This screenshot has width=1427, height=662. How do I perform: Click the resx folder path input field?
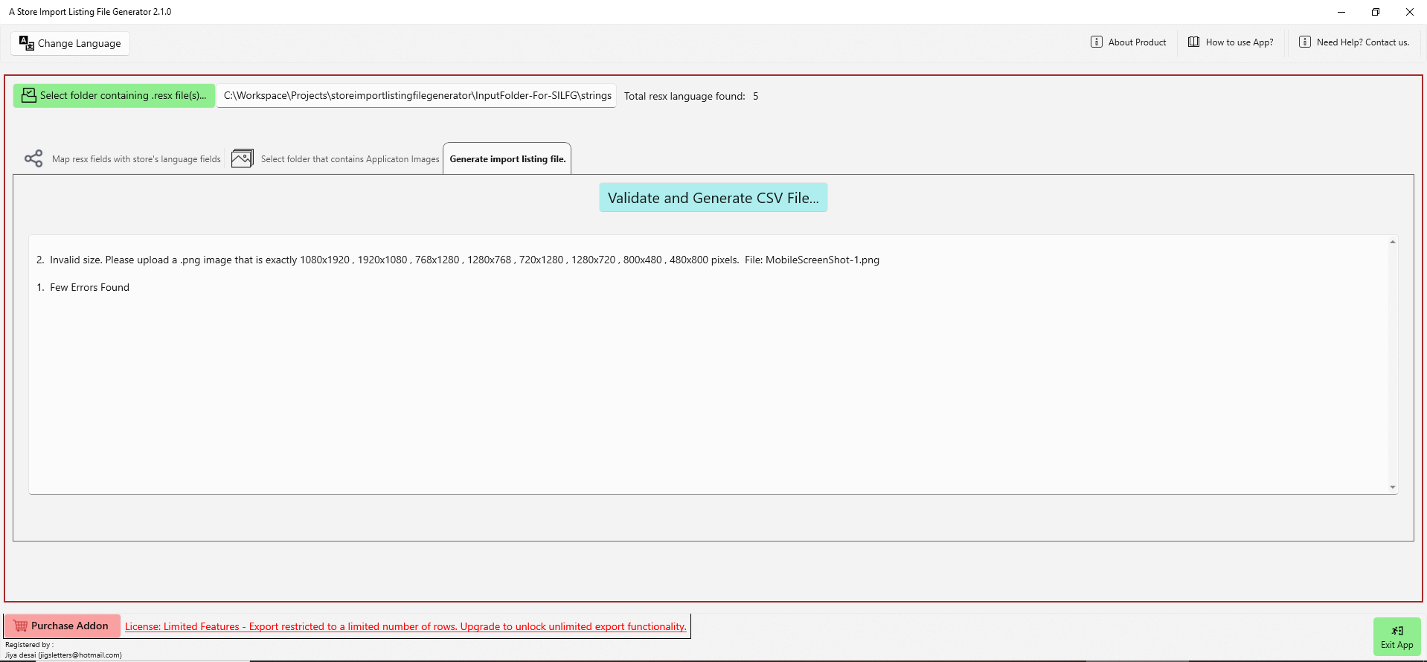coord(417,95)
